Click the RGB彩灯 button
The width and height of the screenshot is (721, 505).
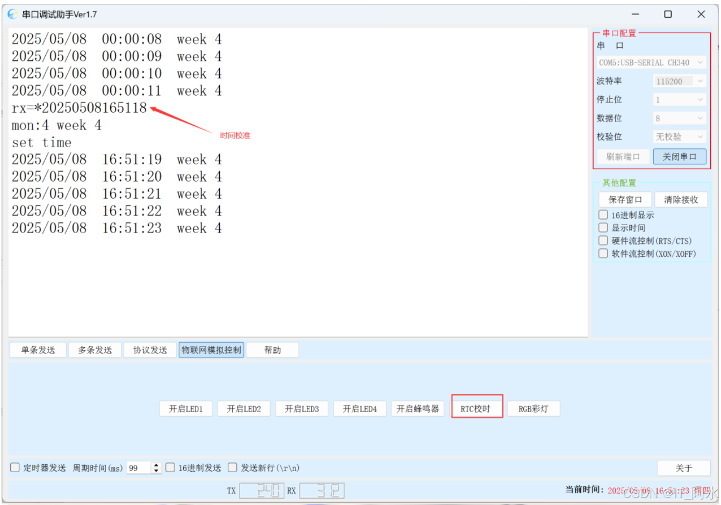533,409
